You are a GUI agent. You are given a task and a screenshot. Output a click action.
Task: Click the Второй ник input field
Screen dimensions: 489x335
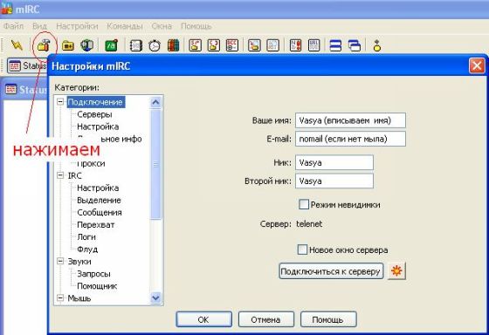pyautogui.click(x=334, y=181)
